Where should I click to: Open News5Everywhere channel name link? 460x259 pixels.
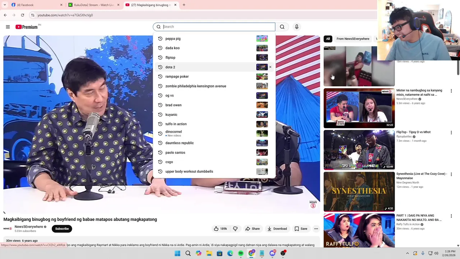[29, 227]
